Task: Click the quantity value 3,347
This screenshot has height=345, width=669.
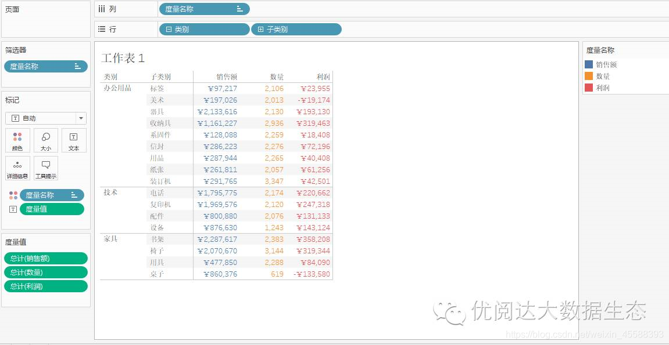Action: (x=274, y=181)
